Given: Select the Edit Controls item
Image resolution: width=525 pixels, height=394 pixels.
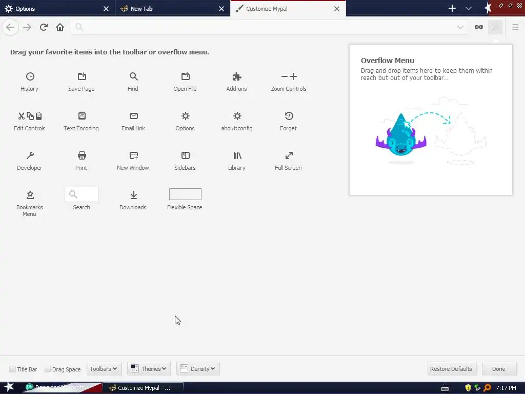Looking at the screenshot, I should point(29,122).
